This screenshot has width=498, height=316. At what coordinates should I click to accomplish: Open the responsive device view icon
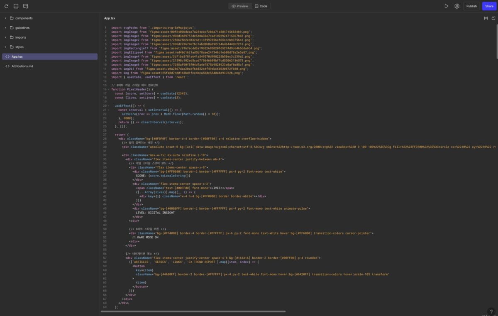pyautogui.click(x=26, y=6)
